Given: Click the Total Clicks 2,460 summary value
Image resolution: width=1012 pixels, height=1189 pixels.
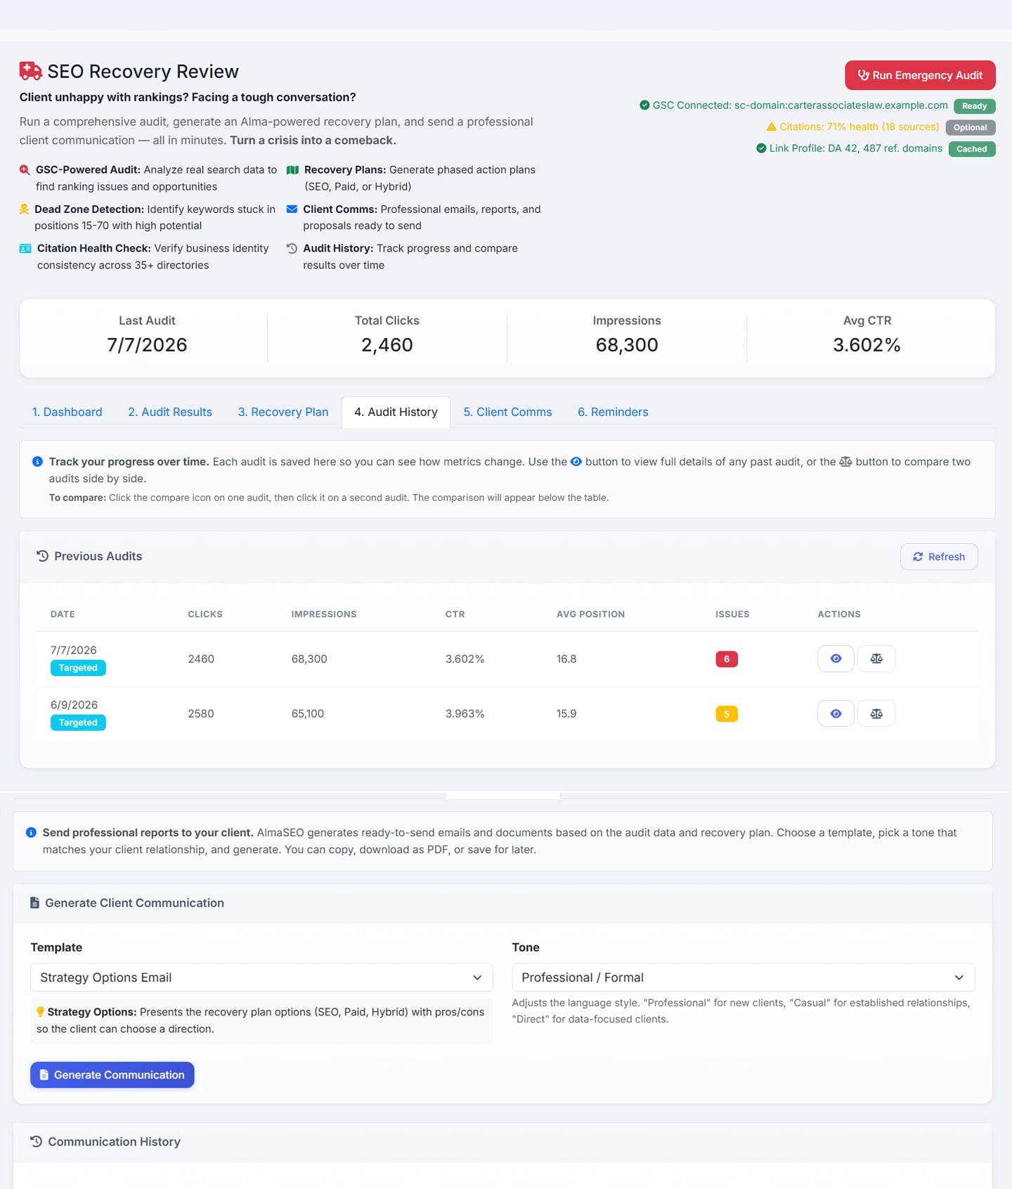Looking at the screenshot, I should (x=387, y=345).
